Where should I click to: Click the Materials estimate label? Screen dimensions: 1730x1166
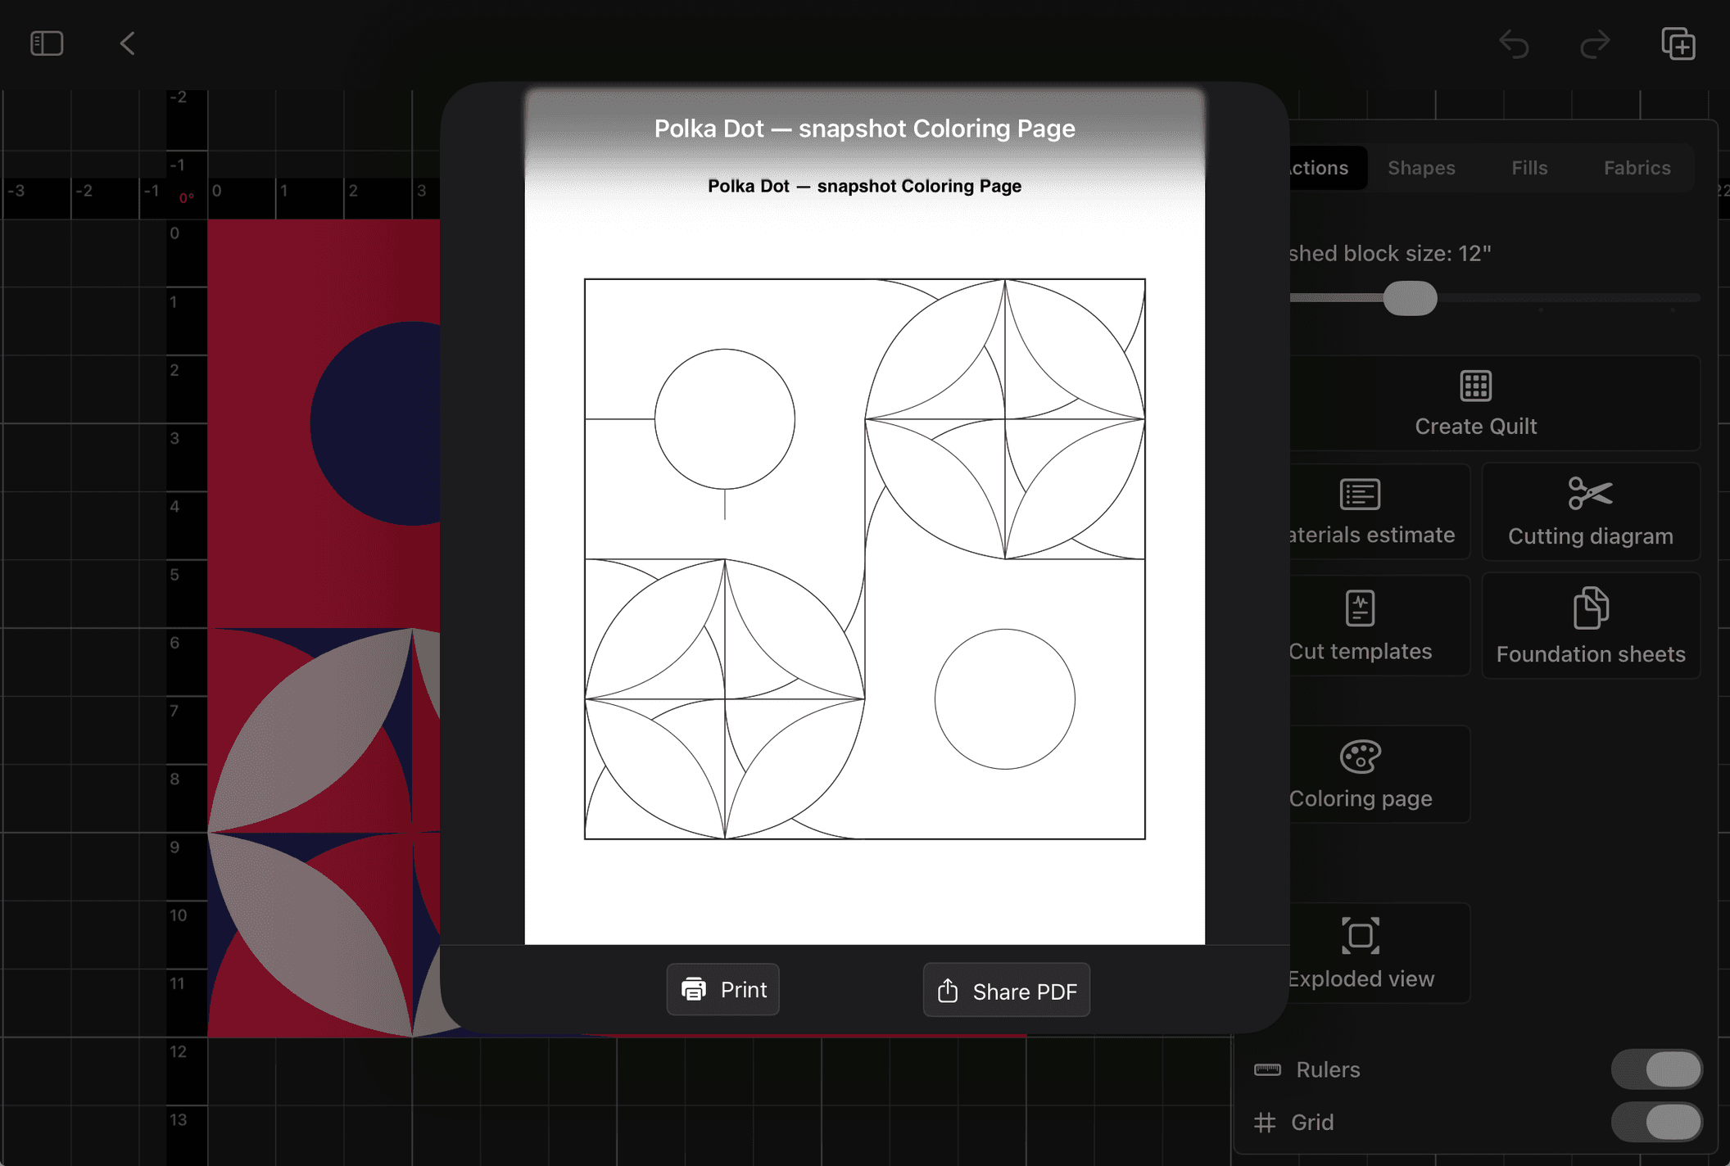[x=1372, y=535]
